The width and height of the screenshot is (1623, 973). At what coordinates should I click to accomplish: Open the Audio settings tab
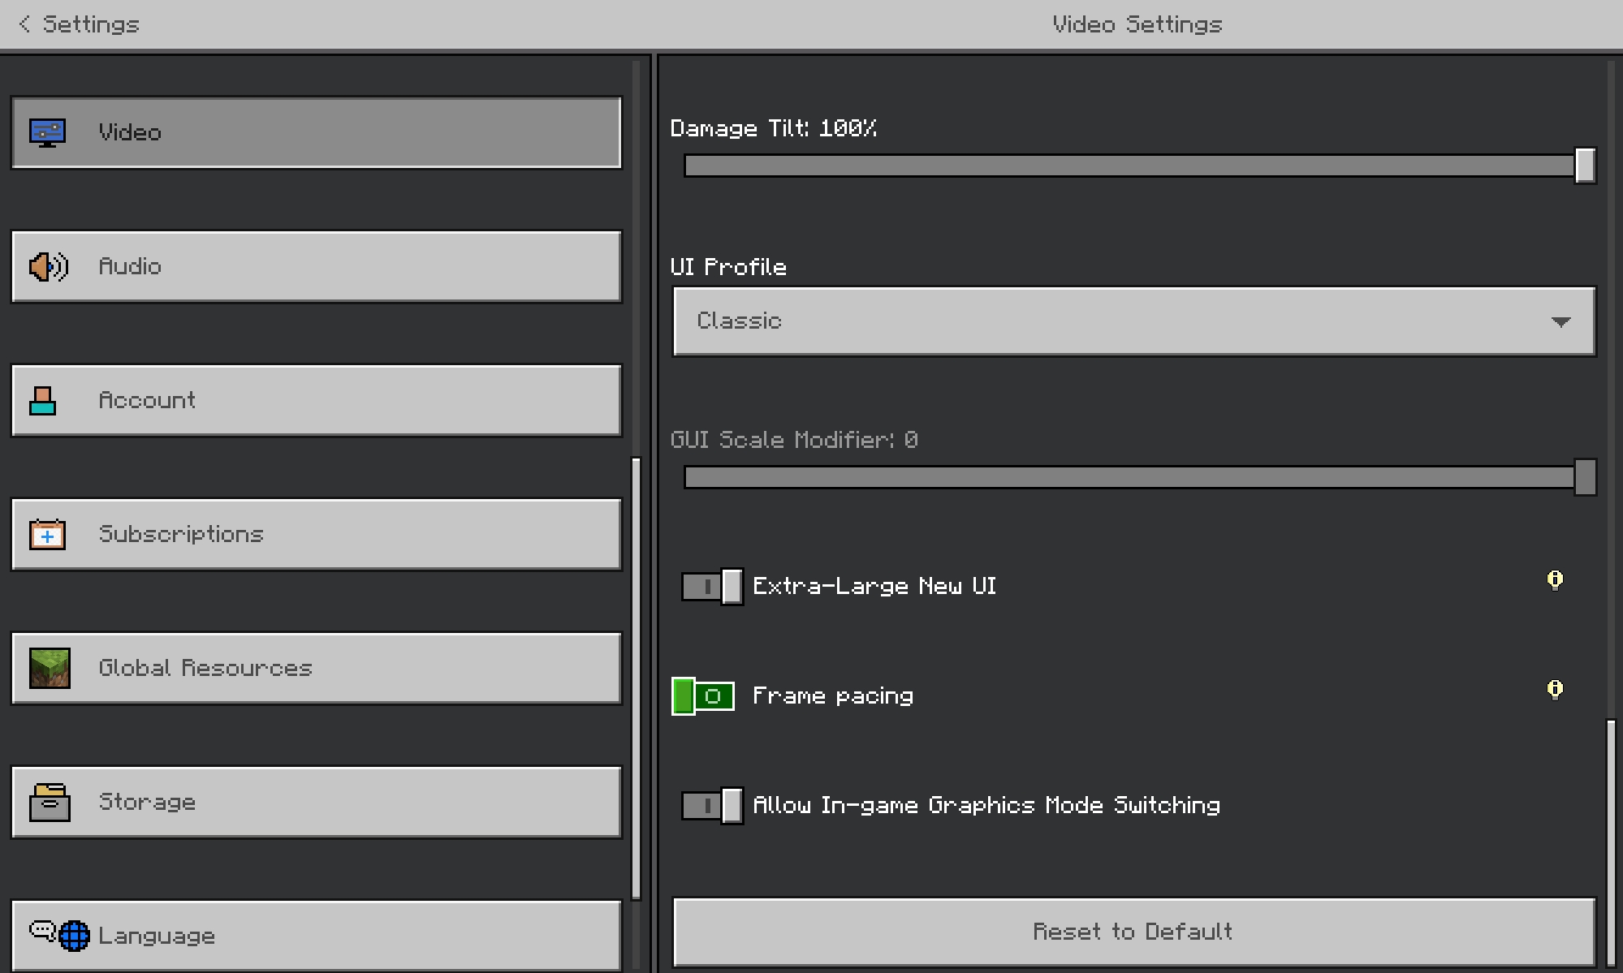click(x=317, y=266)
